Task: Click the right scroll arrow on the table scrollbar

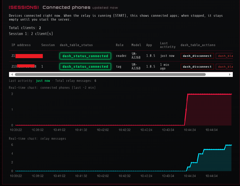Action: pos(230,74)
